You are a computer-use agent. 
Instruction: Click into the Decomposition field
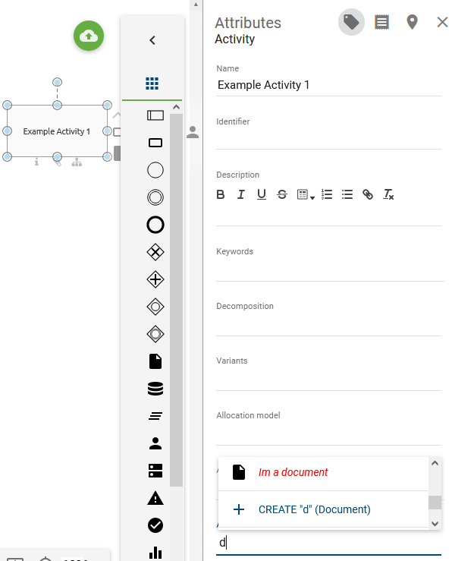pyautogui.click(x=328, y=325)
